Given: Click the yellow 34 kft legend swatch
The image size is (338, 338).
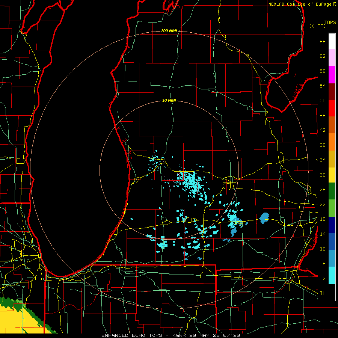Looking at the screenshot, I should pos(332,175).
